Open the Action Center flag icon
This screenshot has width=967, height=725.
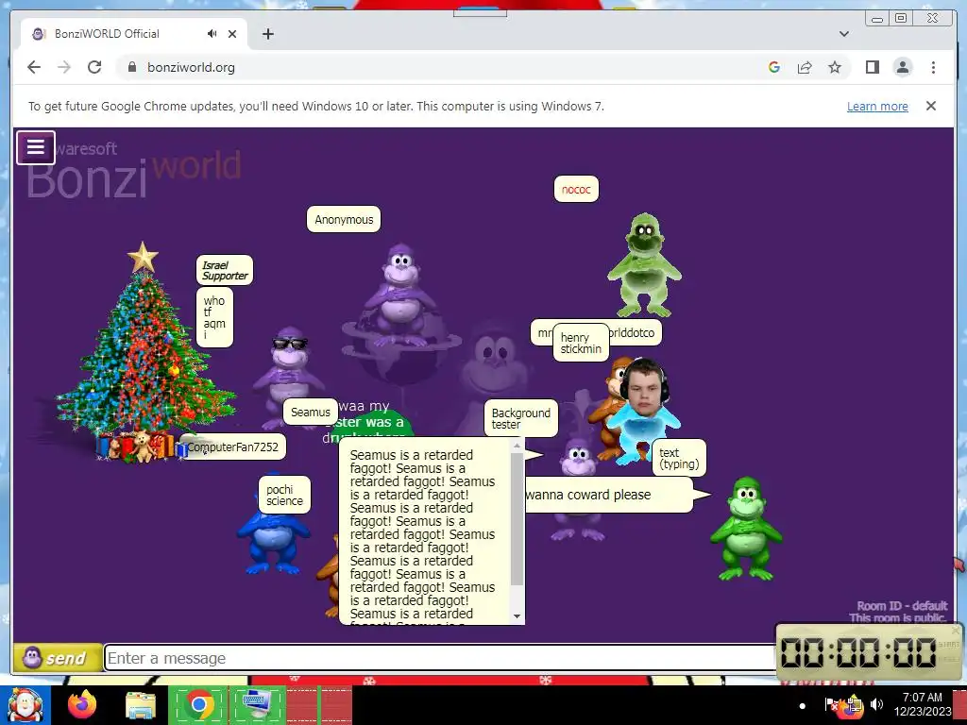tap(831, 703)
